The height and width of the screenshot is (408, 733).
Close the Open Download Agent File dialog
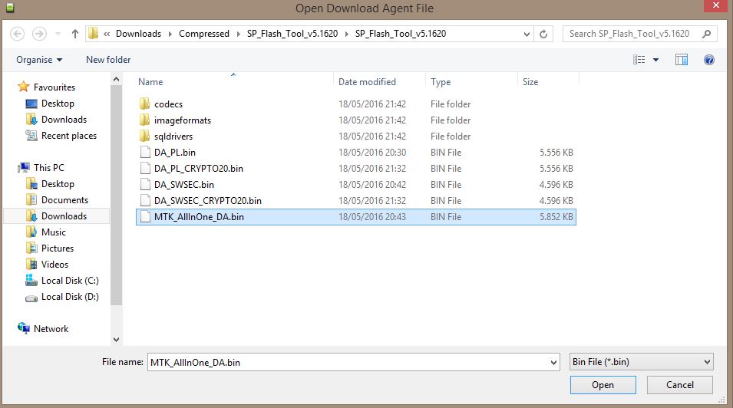(715, 5)
